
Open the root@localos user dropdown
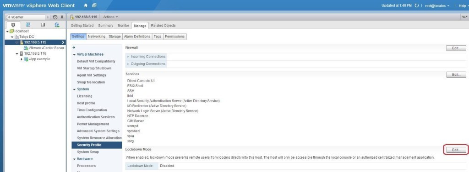(x=437, y=5)
